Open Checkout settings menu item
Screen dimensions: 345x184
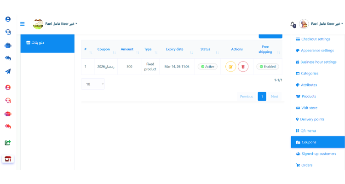315,39
